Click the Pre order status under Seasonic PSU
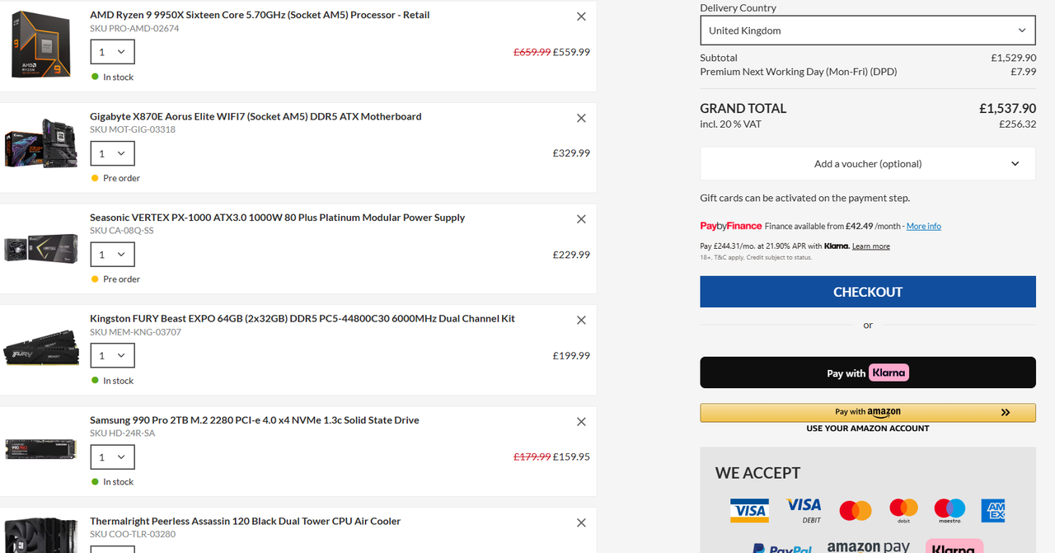Image resolution: width=1055 pixels, height=553 pixels. (x=121, y=279)
